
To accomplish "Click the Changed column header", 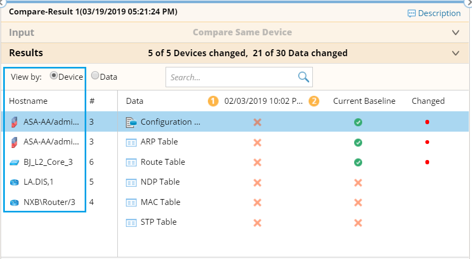I will tap(428, 101).
